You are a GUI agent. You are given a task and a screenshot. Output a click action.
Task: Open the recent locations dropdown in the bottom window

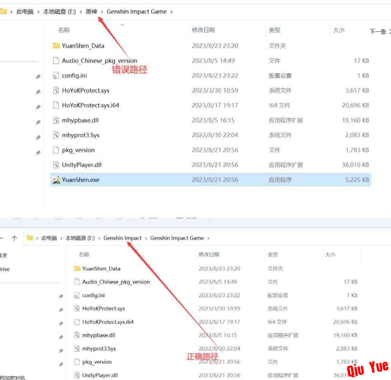[2, 238]
